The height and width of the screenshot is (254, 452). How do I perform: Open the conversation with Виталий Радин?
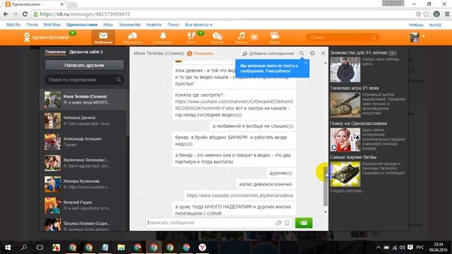pos(83,205)
